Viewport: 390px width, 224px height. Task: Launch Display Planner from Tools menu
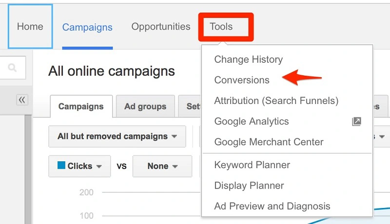pos(249,186)
